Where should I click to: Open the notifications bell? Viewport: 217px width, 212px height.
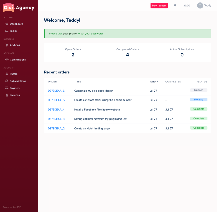click(175, 5)
